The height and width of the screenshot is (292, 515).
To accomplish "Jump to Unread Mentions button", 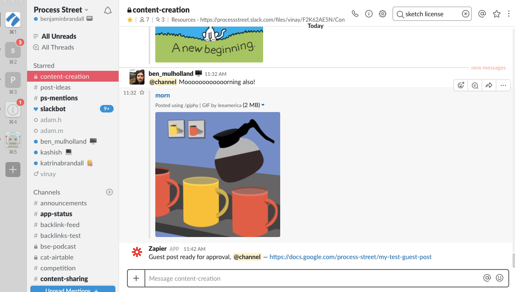I will click(73, 289).
